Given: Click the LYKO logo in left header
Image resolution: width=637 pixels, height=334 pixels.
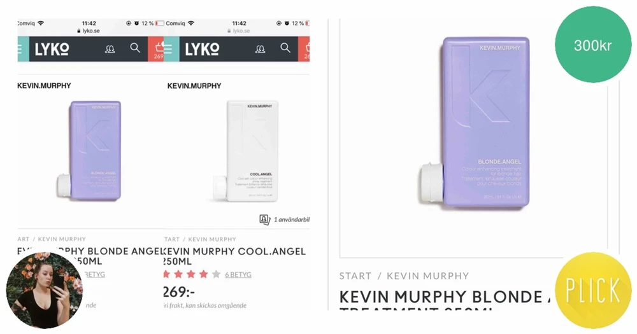Looking at the screenshot, I should 52,49.
